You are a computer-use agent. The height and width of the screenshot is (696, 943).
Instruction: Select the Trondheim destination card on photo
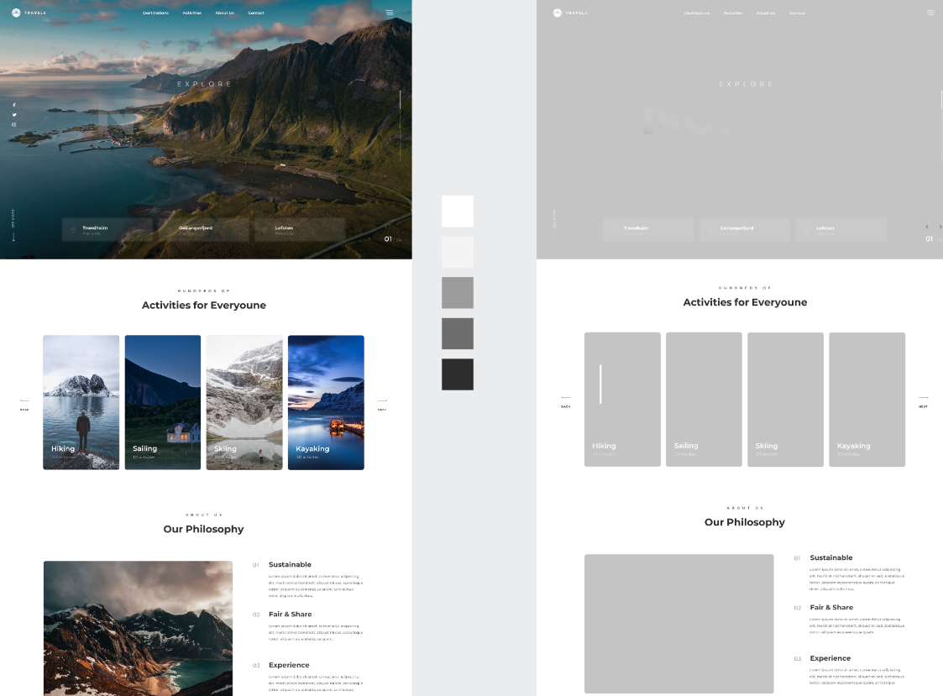[107, 229]
